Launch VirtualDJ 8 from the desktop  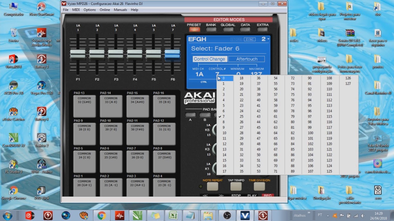[14, 61]
